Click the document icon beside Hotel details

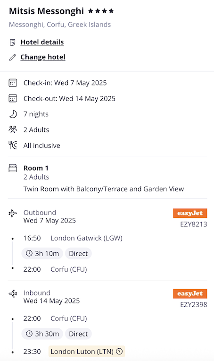pos(12,43)
